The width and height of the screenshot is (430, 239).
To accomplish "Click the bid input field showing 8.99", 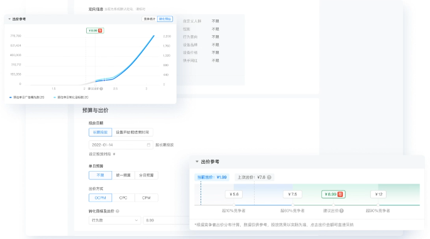I will click(x=166, y=220).
